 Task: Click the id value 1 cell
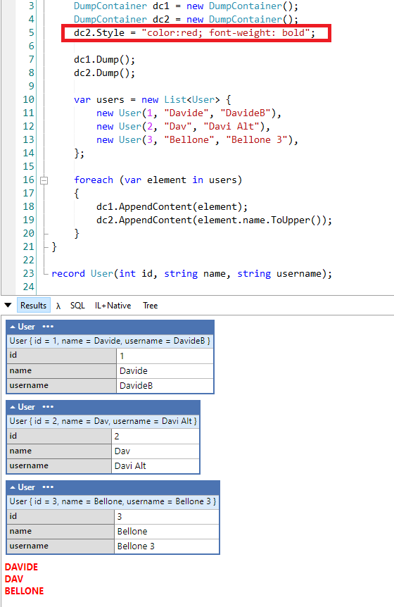click(x=165, y=356)
